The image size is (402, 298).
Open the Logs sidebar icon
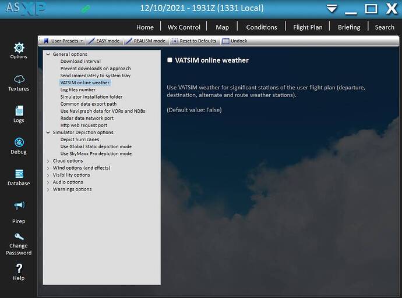pos(19,111)
